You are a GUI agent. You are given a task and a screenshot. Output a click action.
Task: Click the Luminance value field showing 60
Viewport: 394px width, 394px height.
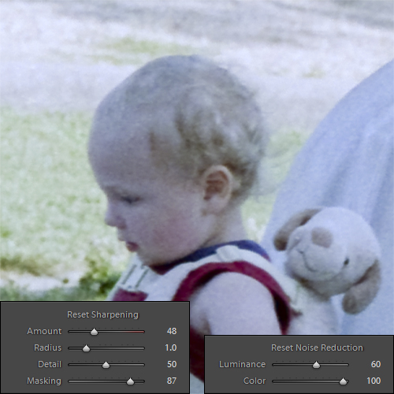pyautogui.click(x=376, y=364)
